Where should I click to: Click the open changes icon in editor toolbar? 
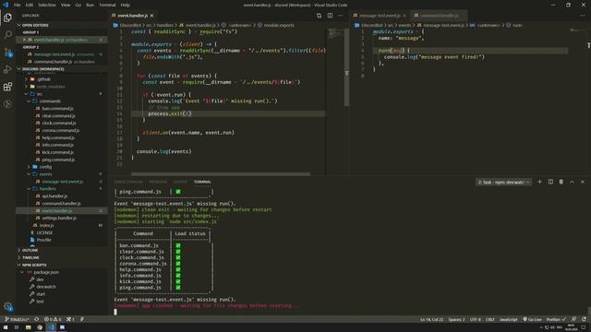pyautogui.click(x=319, y=16)
